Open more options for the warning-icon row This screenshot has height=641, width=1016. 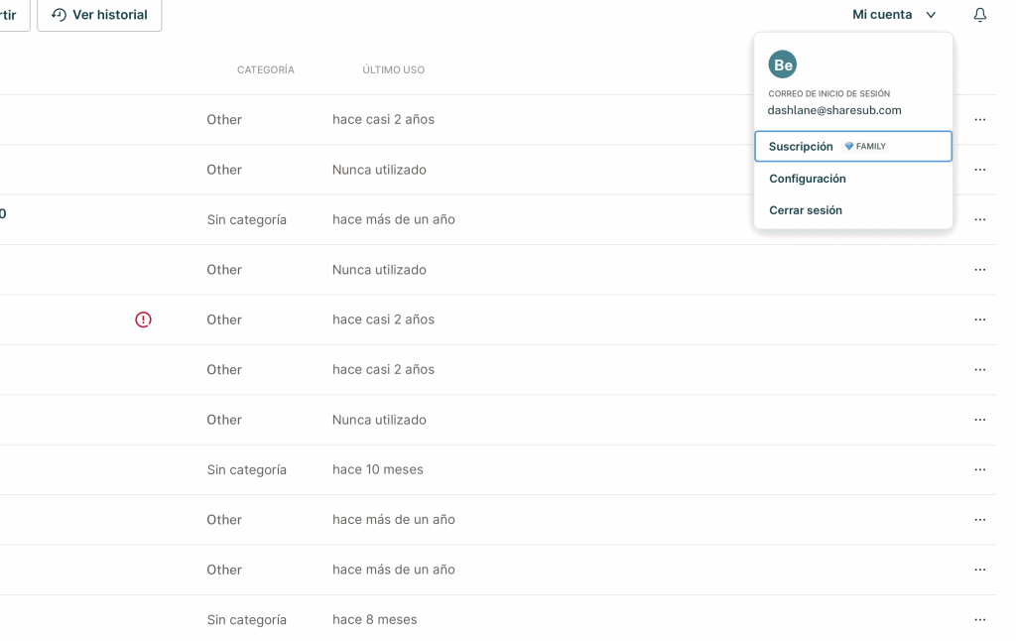tap(979, 320)
